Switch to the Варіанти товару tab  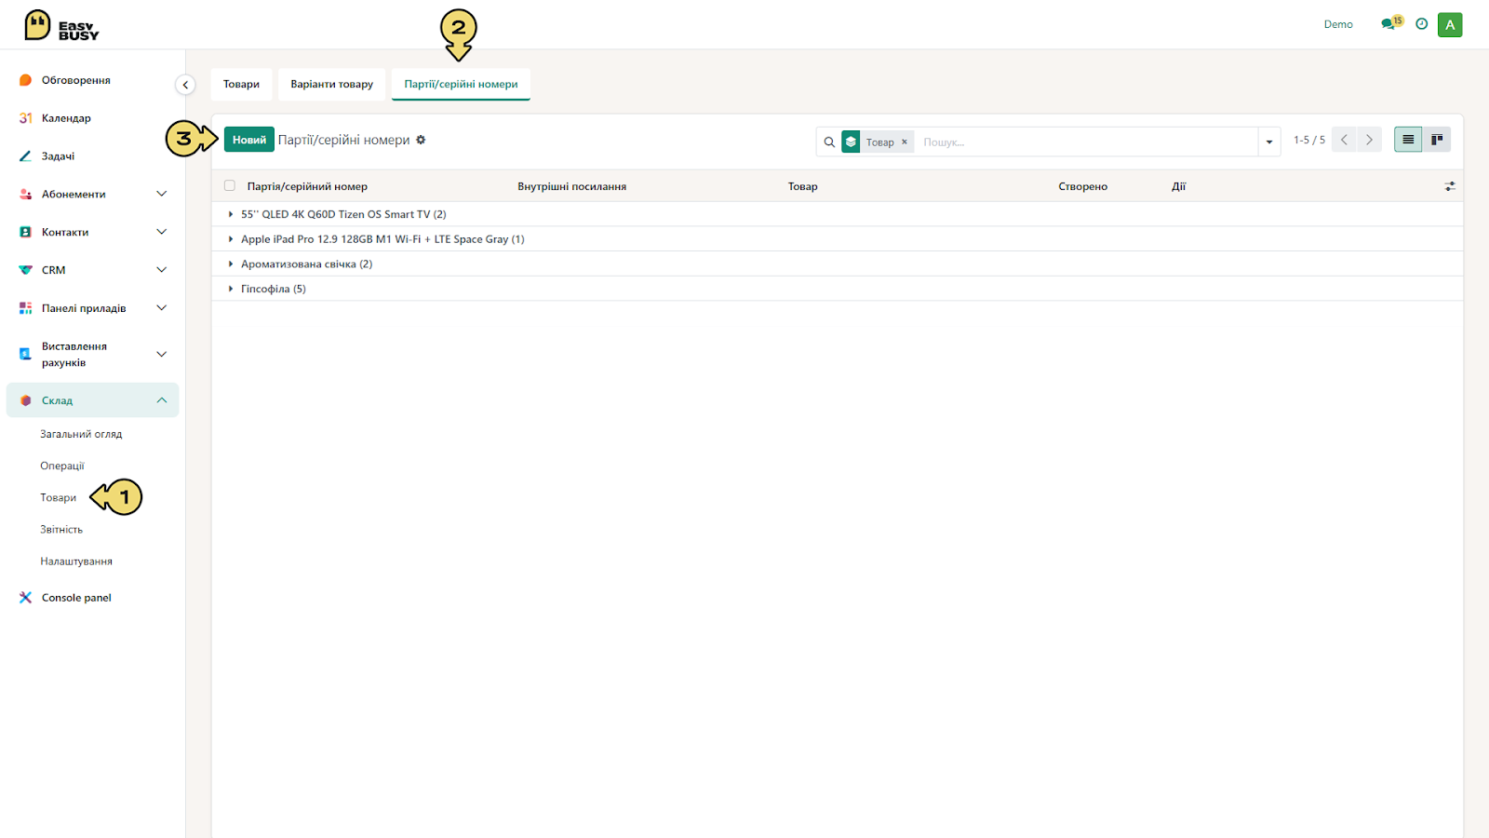(x=331, y=84)
